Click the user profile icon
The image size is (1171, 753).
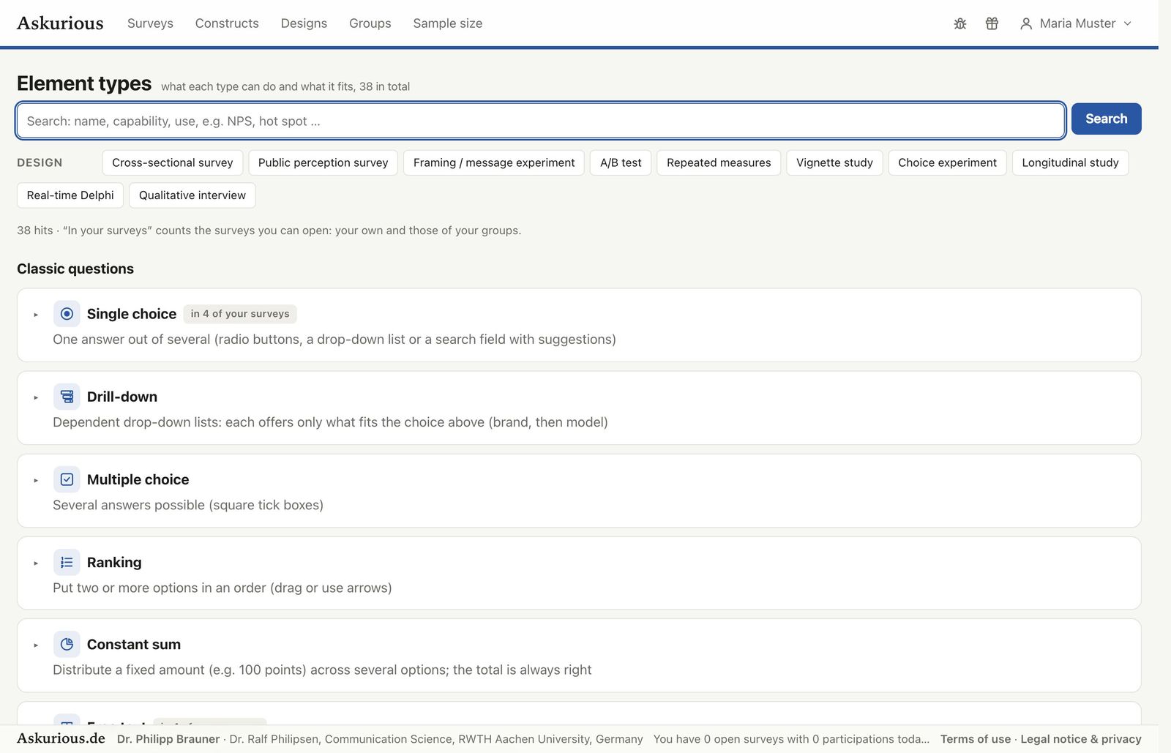point(1026,23)
